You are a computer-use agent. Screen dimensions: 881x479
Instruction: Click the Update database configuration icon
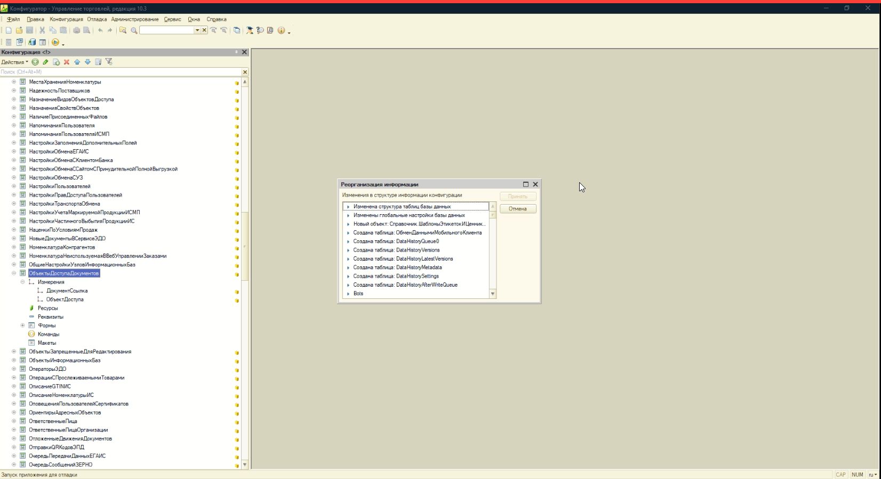[x=32, y=42]
